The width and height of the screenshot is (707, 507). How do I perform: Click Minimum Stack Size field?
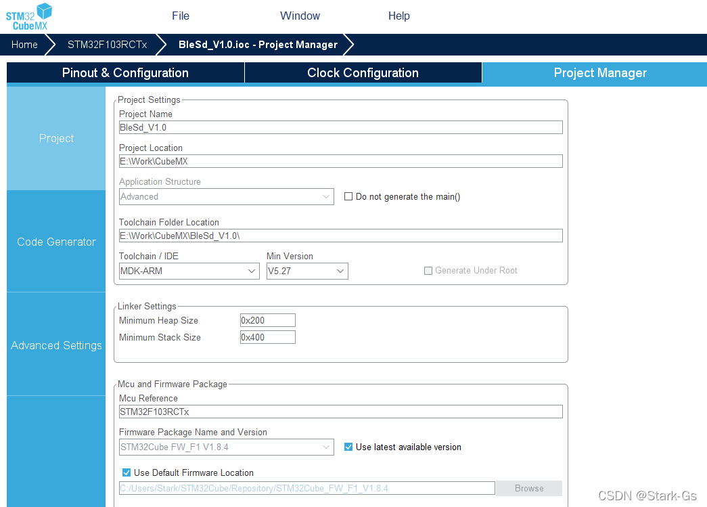point(268,337)
